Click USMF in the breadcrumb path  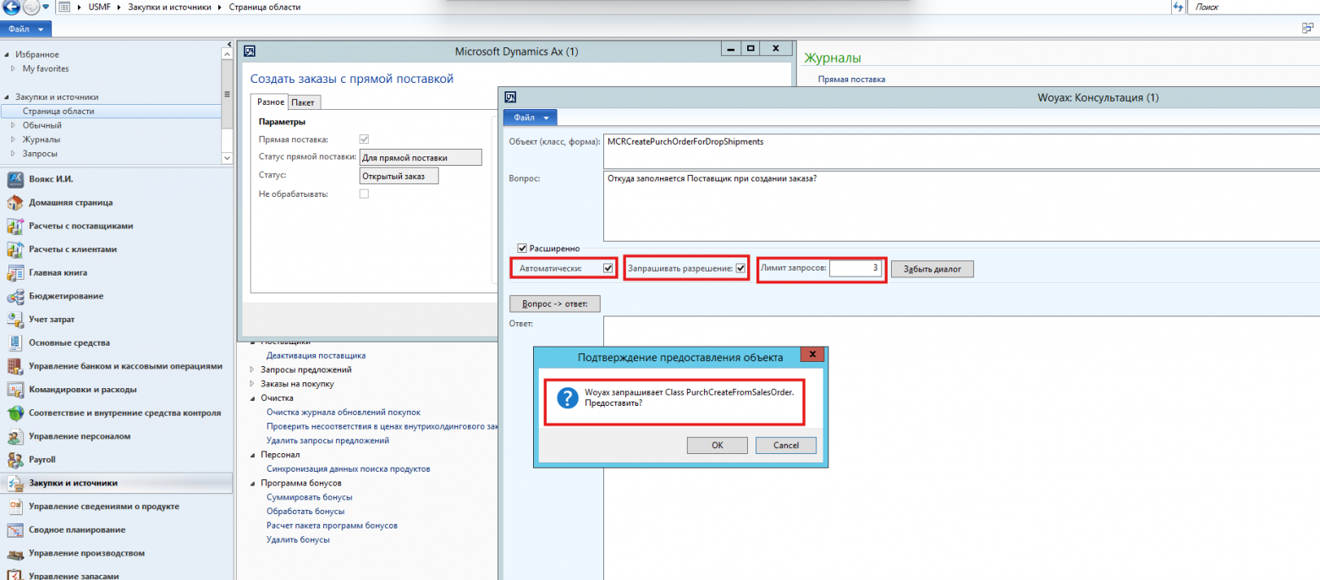(x=100, y=7)
